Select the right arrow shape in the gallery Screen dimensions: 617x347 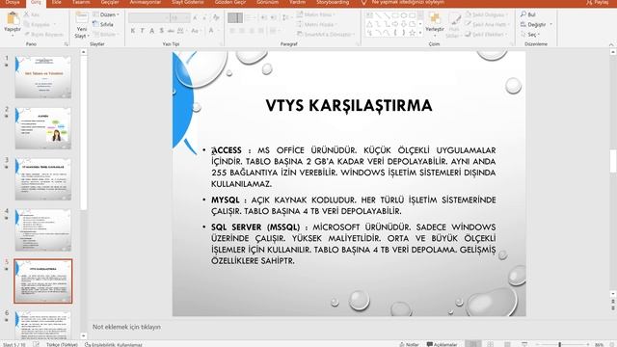395,24
